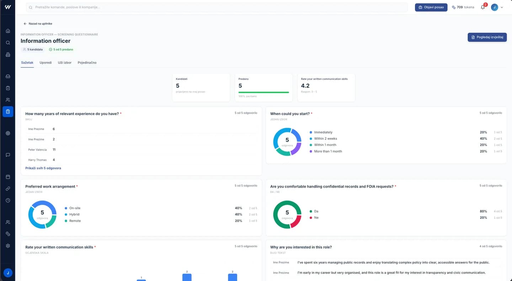The width and height of the screenshot is (512, 281).
Task: Click the "Why are you interested in this role?" heading
Action: point(301,247)
